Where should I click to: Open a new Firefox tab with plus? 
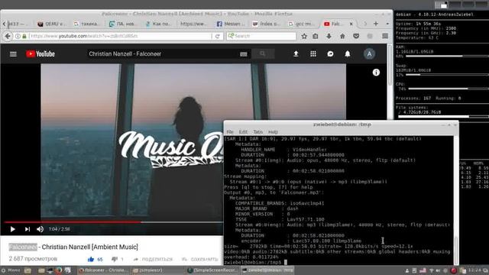[x=376, y=24]
